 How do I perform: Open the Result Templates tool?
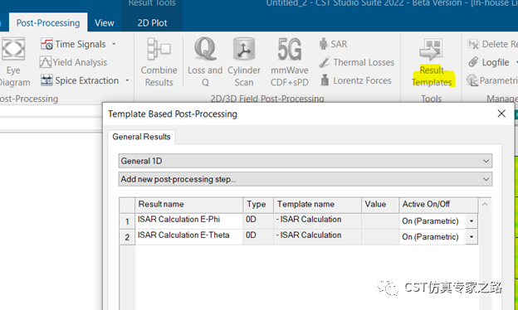point(432,61)
